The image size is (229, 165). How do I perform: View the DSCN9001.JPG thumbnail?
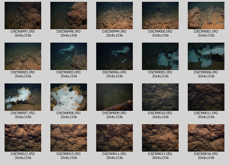tap(206, 16)
